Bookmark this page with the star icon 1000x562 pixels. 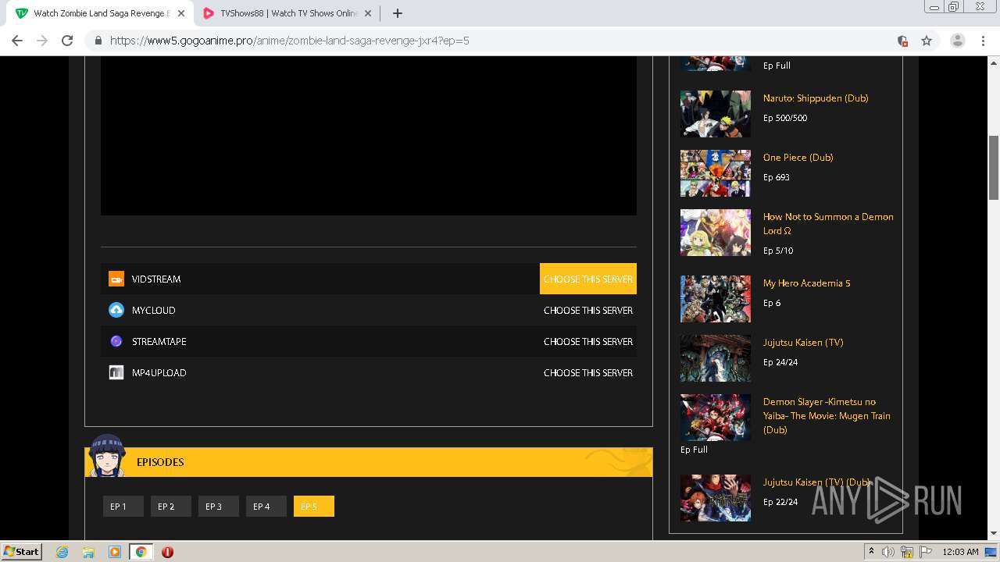click(927, 41)
